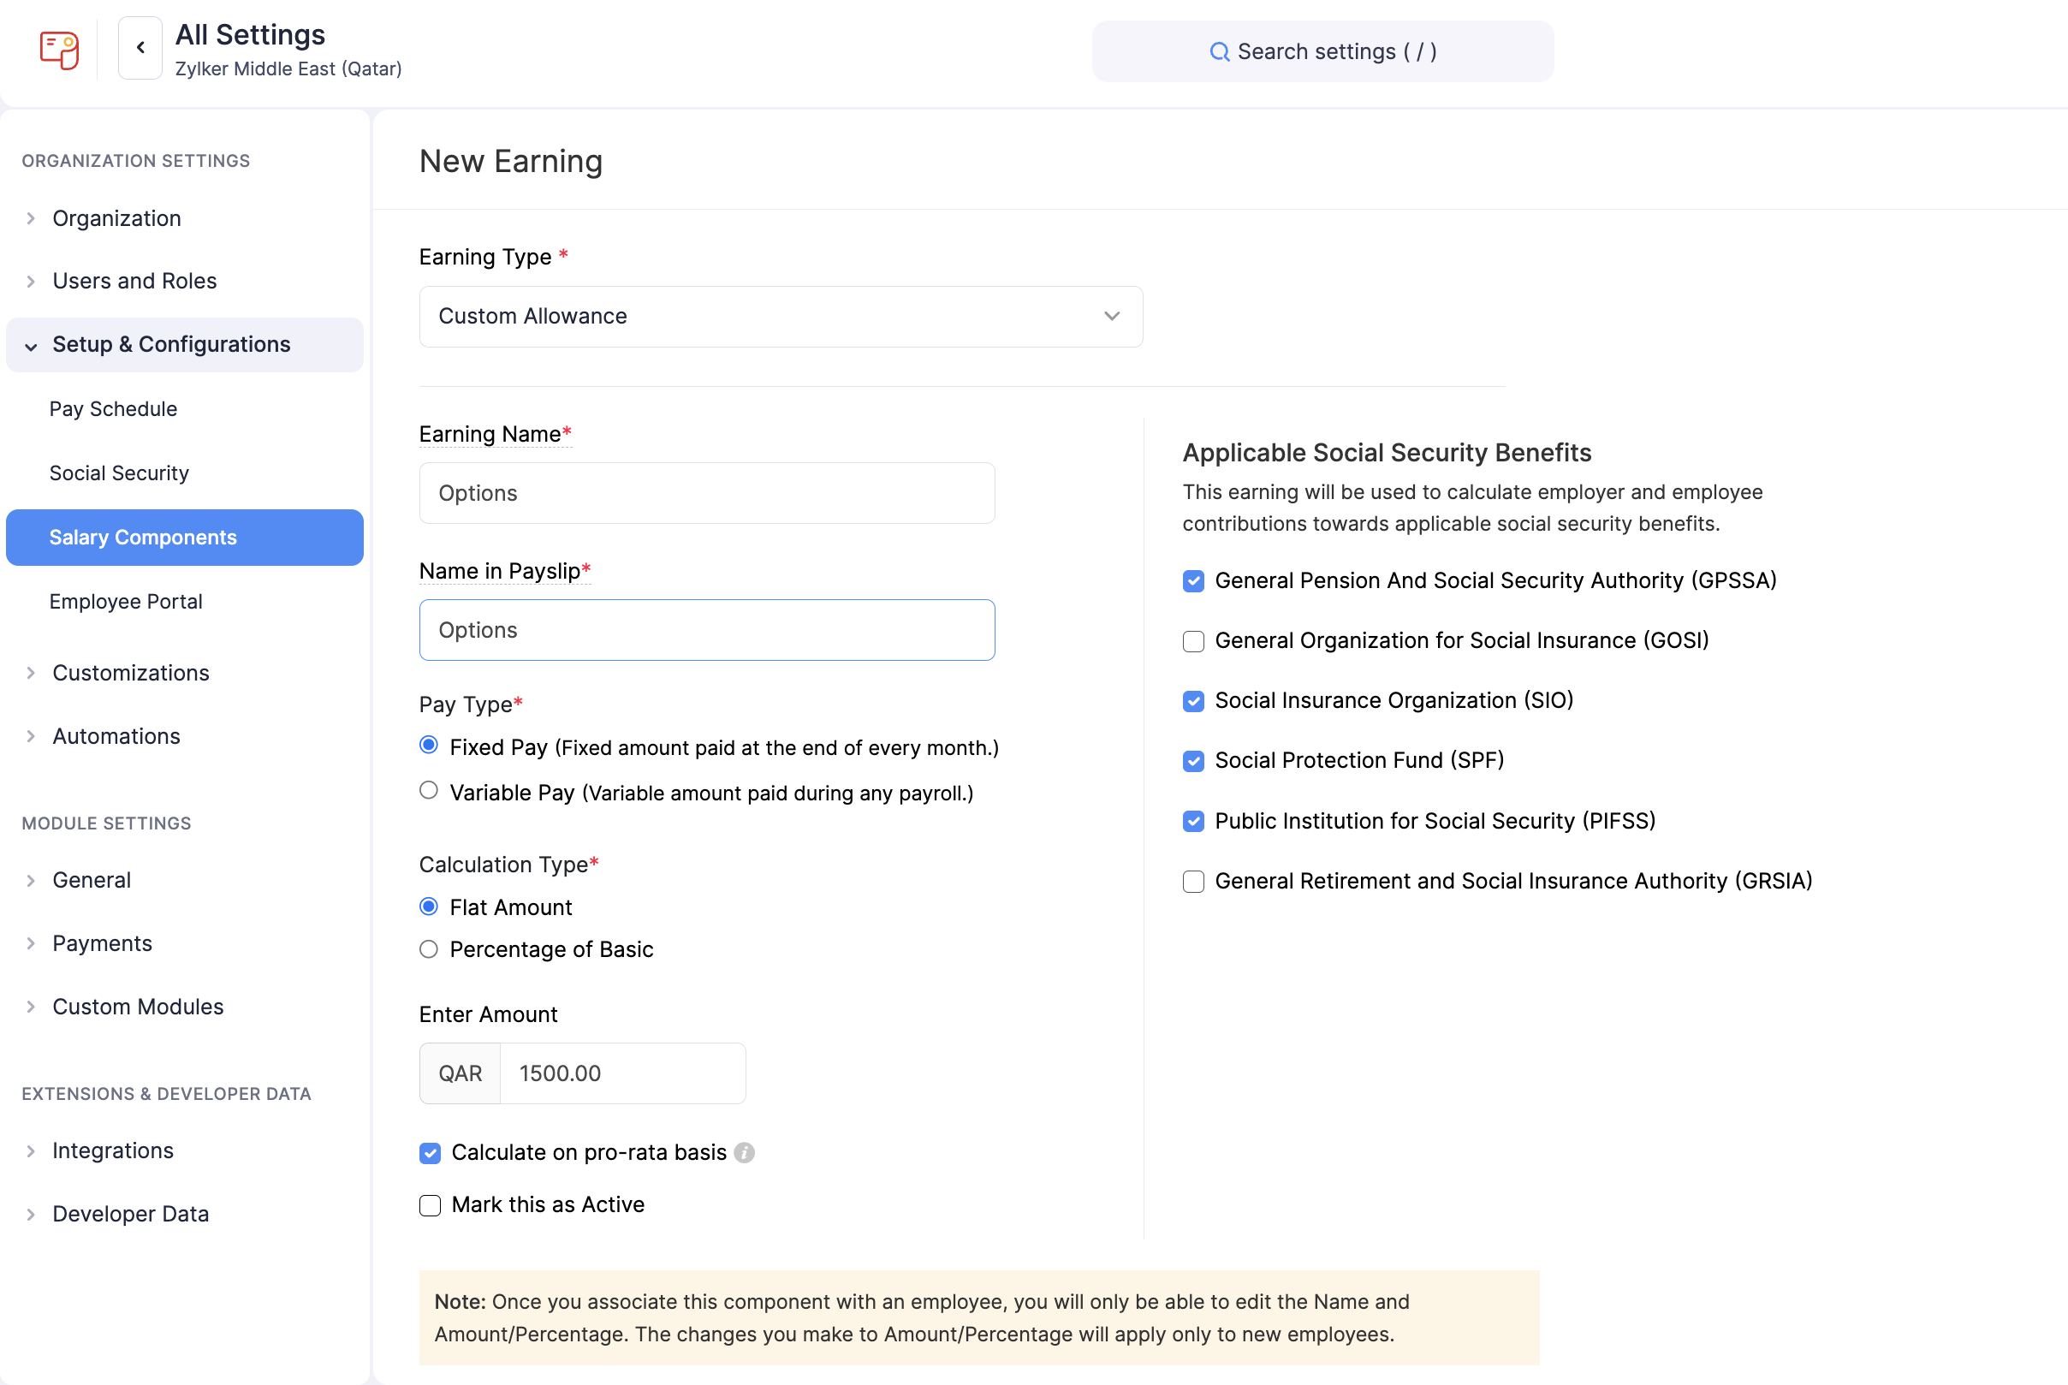The width and height of the screenshot is (2068, 1385).
Task: Click the back arrow button
Action: (140, 48)
